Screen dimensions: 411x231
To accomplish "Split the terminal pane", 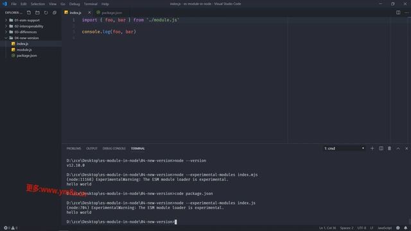I will (x=381, y=148).
